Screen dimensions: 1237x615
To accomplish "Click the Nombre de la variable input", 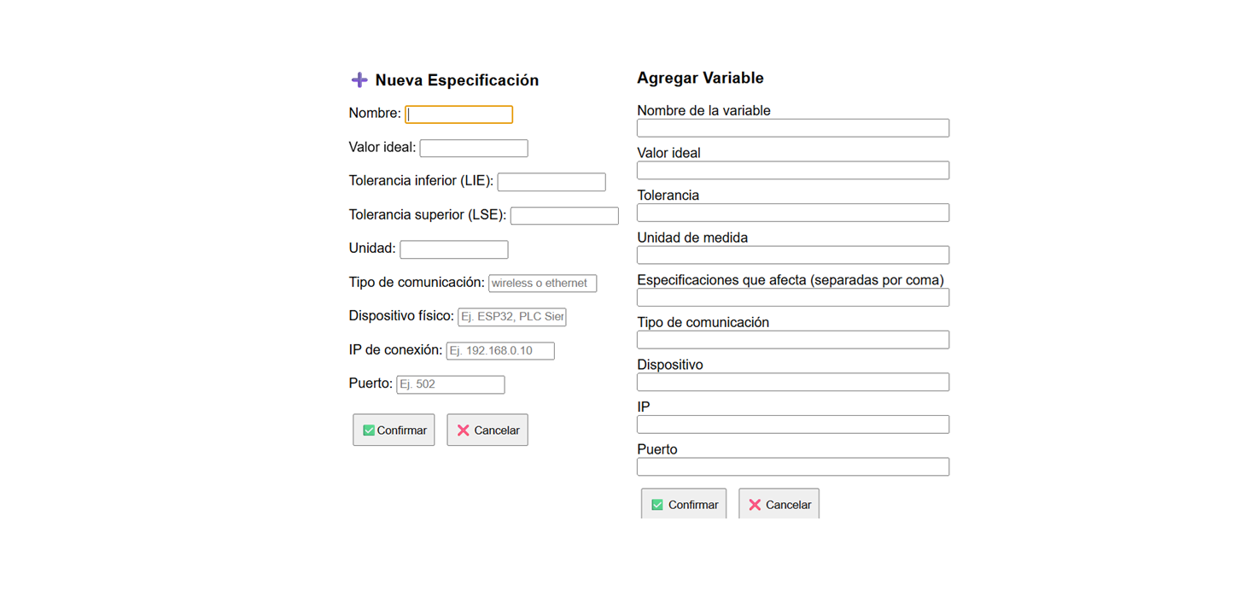I will point(792,127).
